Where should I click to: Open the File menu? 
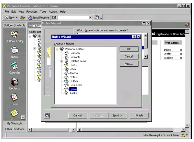[x=7, y=12]
